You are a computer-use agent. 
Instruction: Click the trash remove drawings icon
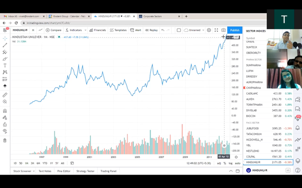pyautogui.click(x=5, y=140)
